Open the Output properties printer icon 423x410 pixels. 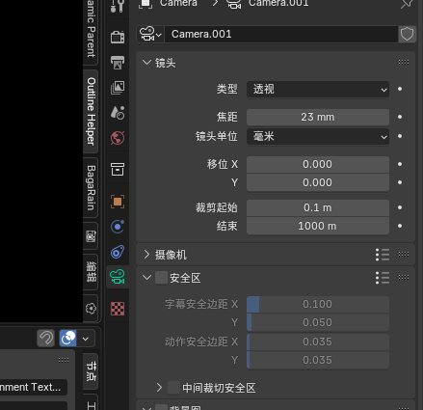click(118, 63)
